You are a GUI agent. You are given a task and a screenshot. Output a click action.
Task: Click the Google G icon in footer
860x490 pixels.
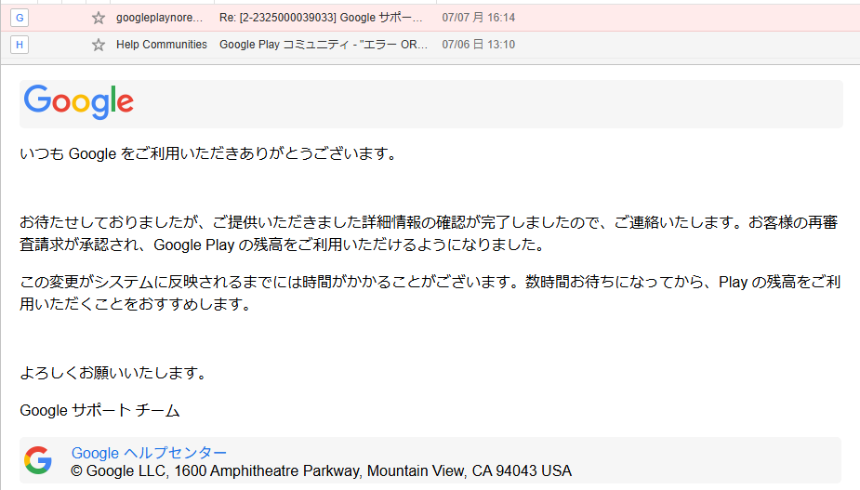coord(38,460)
